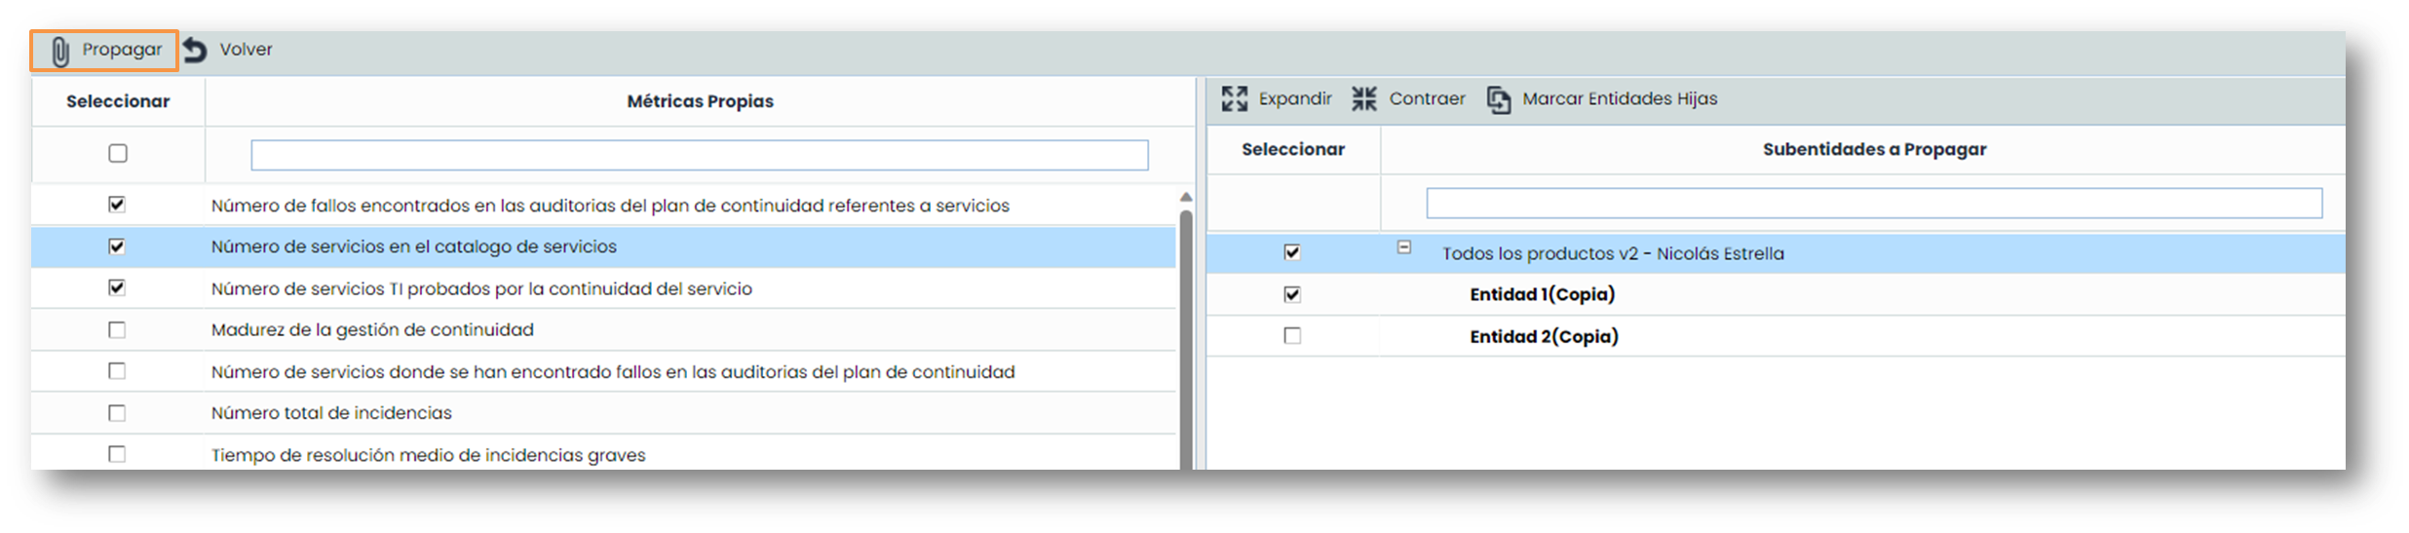Click the Marcar Entidades Hijas icon
The height and width of the screenshot is (533, 2409).
click(x=1498, y=99)
